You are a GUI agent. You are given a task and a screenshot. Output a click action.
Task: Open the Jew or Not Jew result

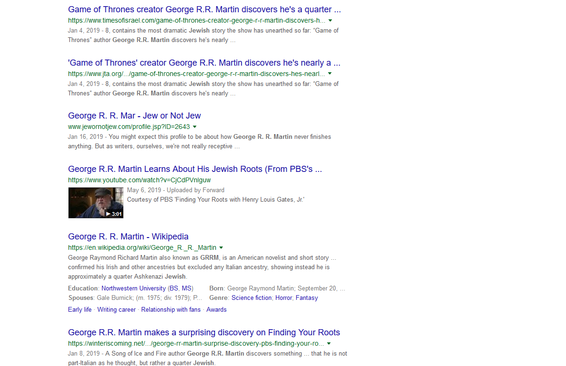134,116
